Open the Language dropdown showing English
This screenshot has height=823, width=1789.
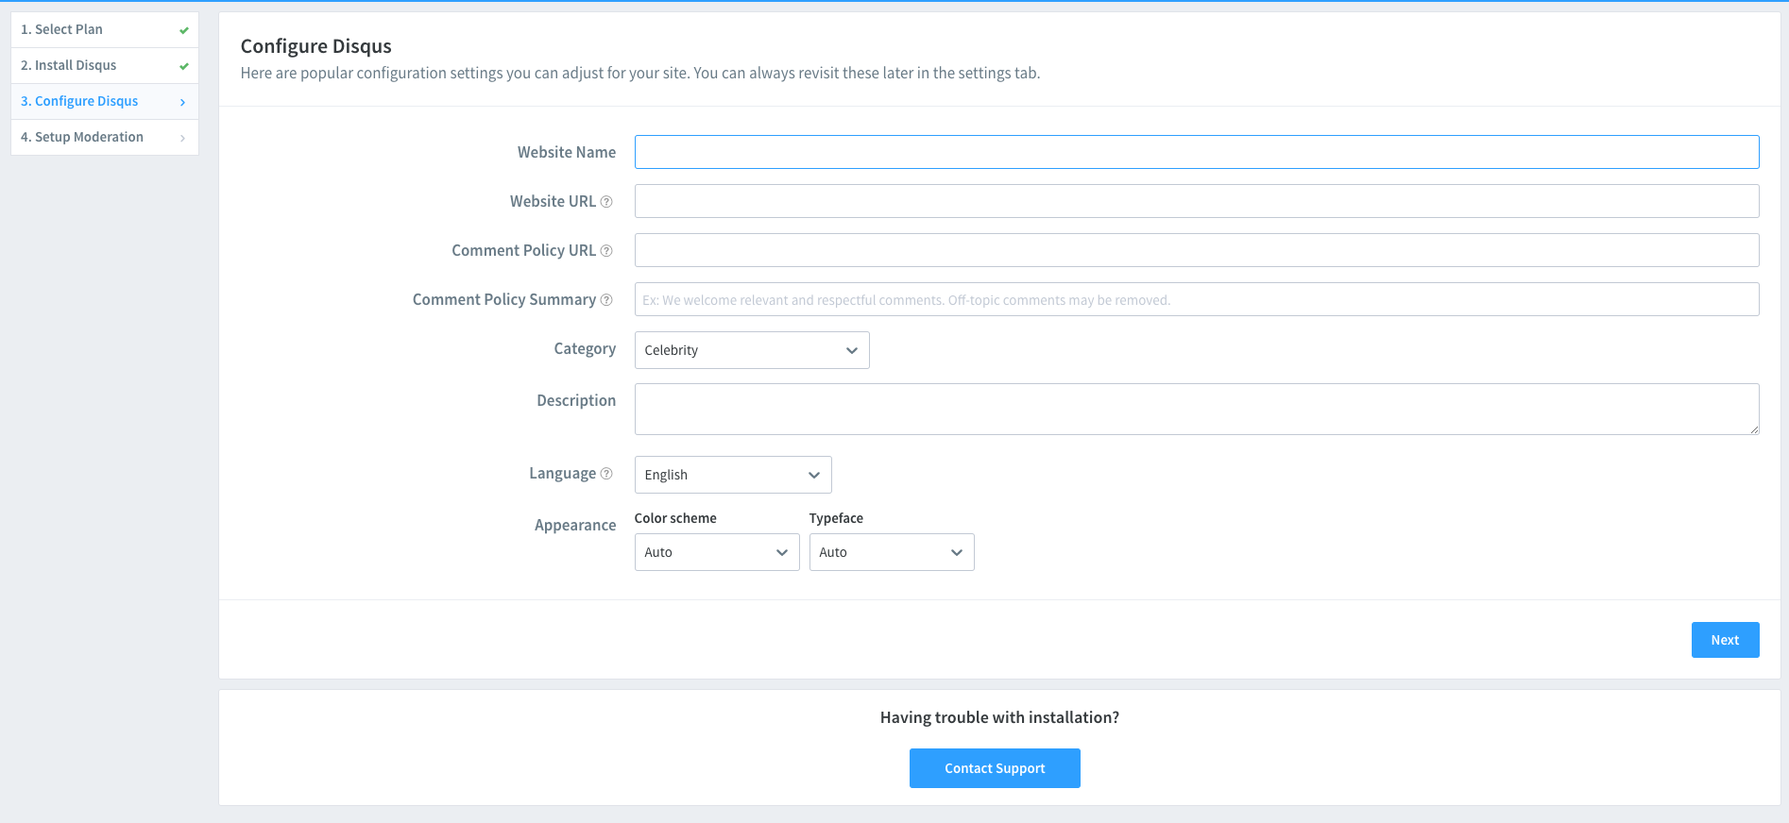[733, 475]
